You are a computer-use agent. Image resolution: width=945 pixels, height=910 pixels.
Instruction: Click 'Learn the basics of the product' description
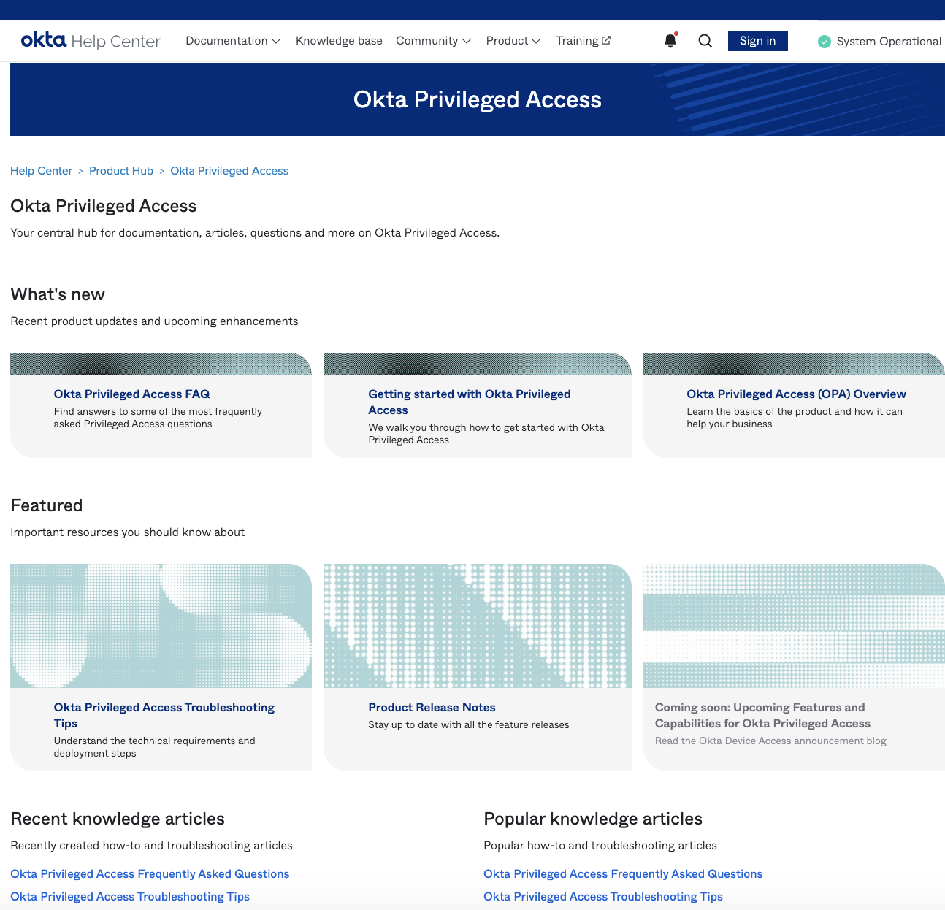[x=795, y=418]
